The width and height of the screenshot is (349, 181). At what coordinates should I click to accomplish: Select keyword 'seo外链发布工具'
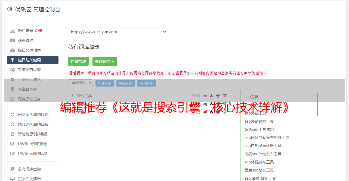click(259, 162)
